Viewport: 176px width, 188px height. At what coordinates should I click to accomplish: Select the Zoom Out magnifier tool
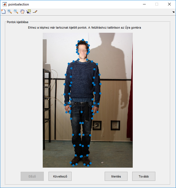pos(16,12)
